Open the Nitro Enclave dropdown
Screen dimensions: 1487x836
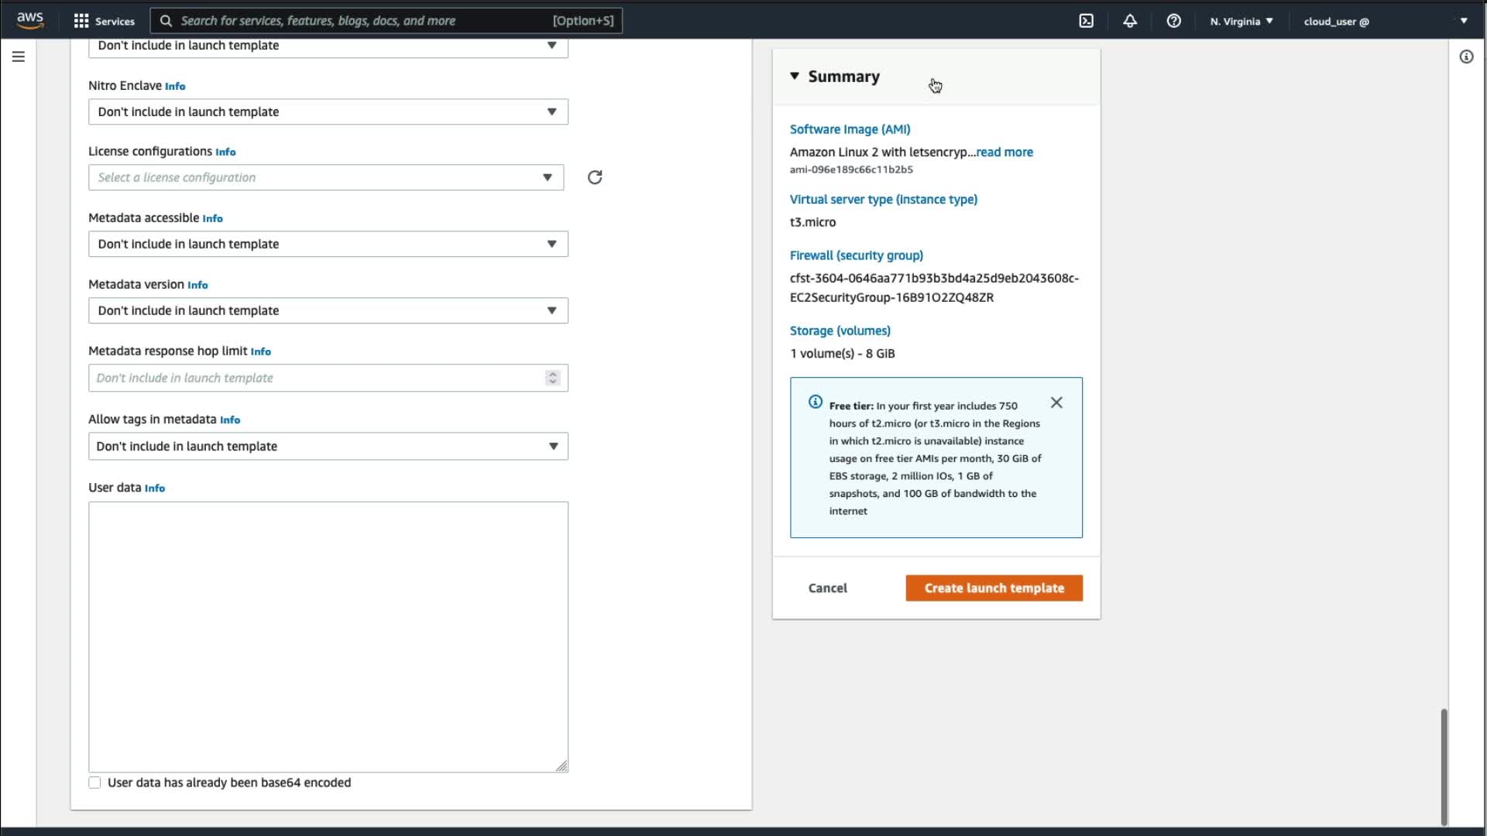(x=328, y=111)
